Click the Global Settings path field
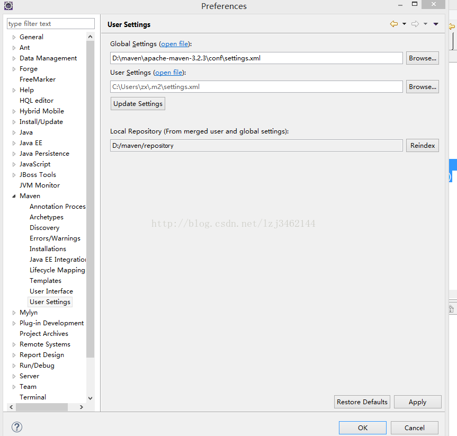457x436 pixels. coord(256,58)
